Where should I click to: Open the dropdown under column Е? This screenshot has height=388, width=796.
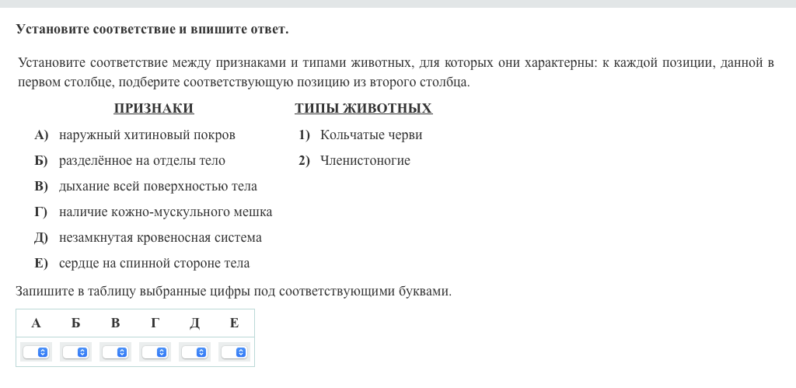coord(234,352)
